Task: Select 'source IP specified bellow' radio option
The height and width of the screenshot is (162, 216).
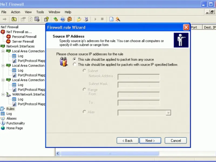Action: pyautogui.click(x=75, y=64)
